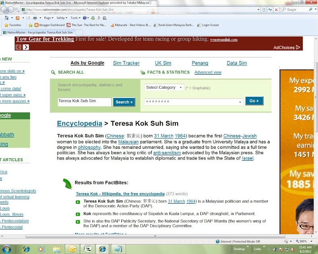Click the Refresh page icon beside the address bar

[x=270, y=10]
